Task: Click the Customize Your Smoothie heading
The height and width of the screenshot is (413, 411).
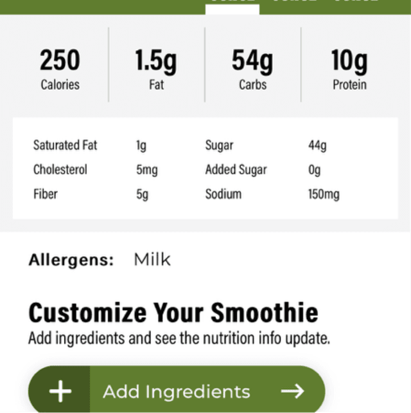Action: pos(173,313)
